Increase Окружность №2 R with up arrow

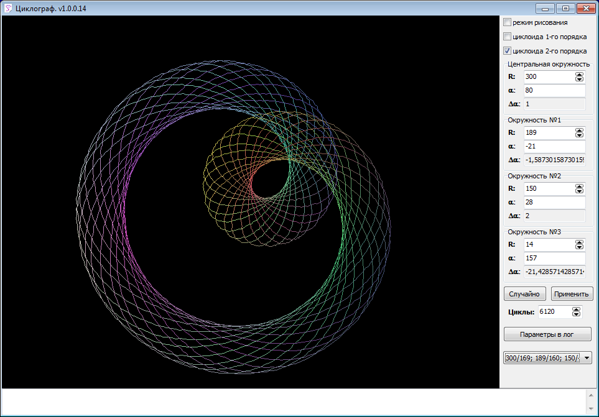coord(580,186)
